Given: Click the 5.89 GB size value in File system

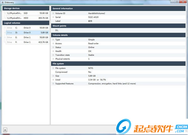Looking at the screenshot, I should (92, 76).
